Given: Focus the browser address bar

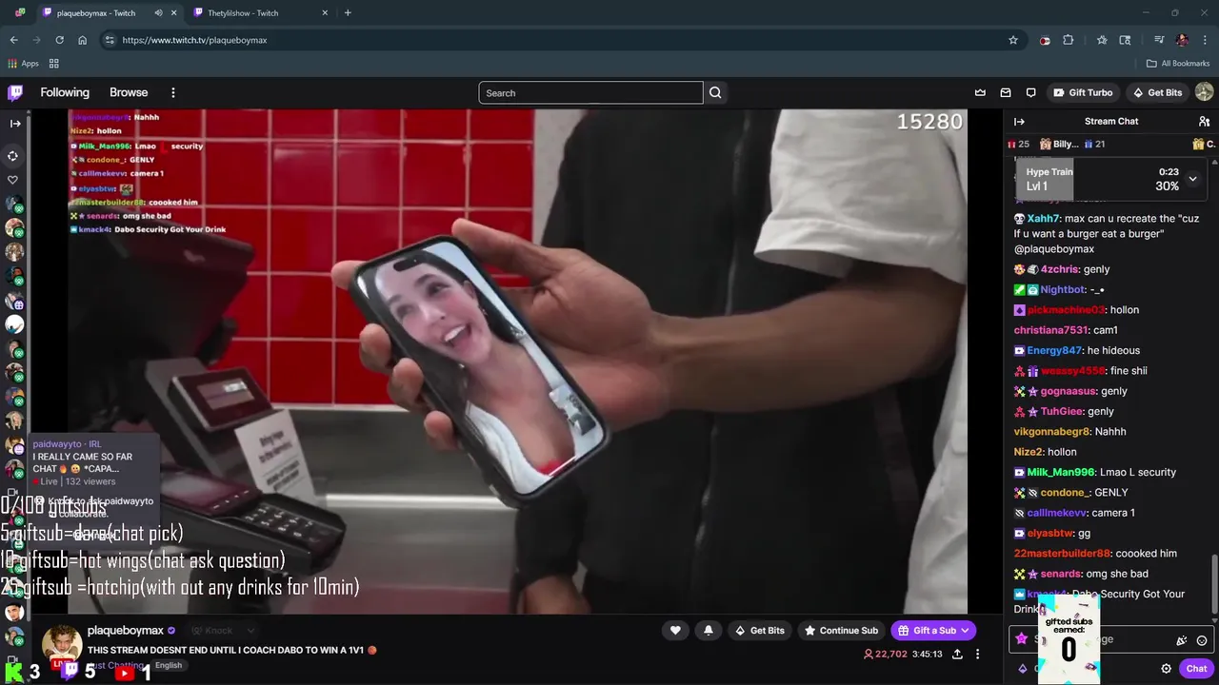Looking at the screenshot, I should [562, 40].
